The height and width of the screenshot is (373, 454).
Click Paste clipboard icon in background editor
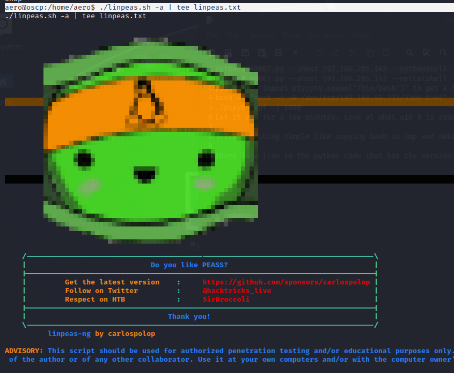click(386, 53)
